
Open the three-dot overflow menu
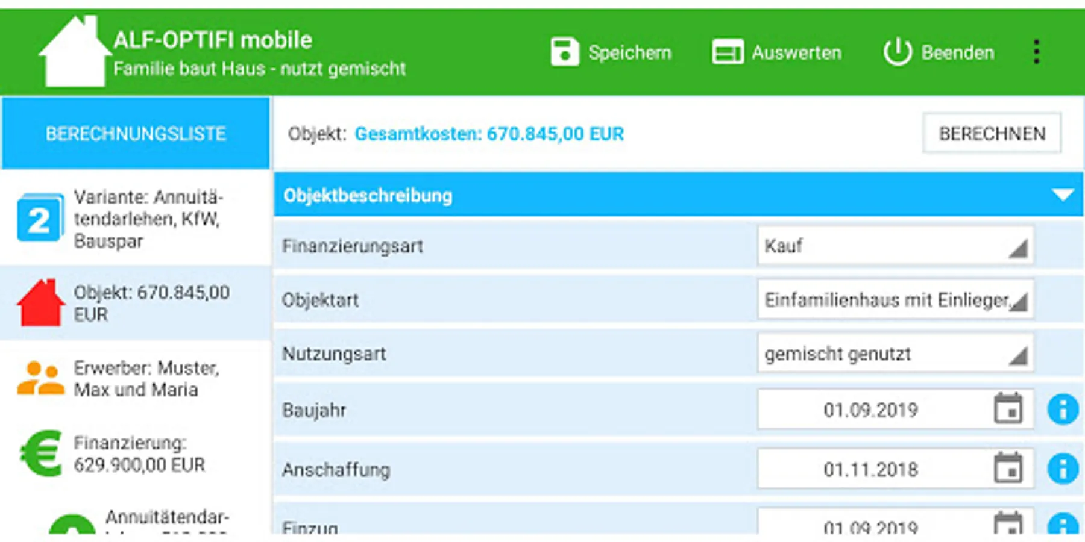[1036, 52]
